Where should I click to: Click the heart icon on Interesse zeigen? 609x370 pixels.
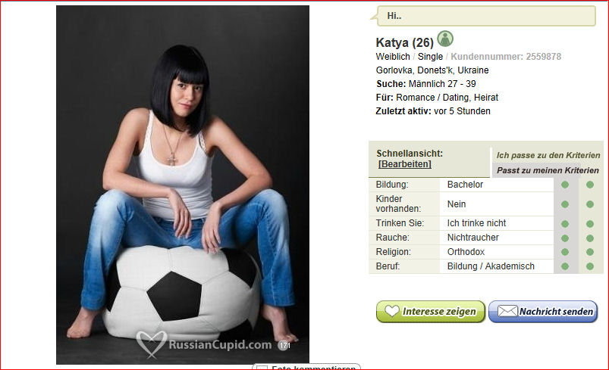tap(392, 311)
